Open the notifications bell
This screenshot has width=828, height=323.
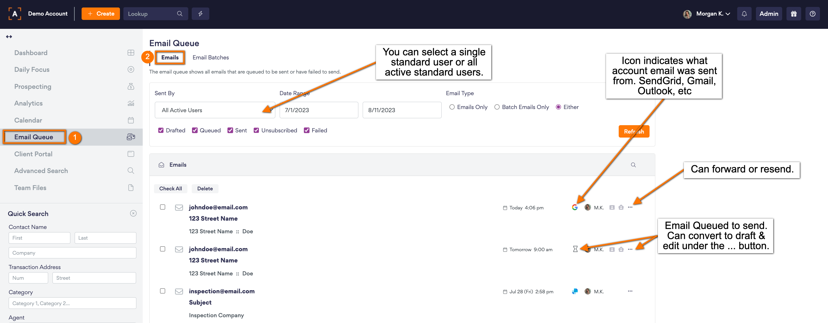(744, 14)
